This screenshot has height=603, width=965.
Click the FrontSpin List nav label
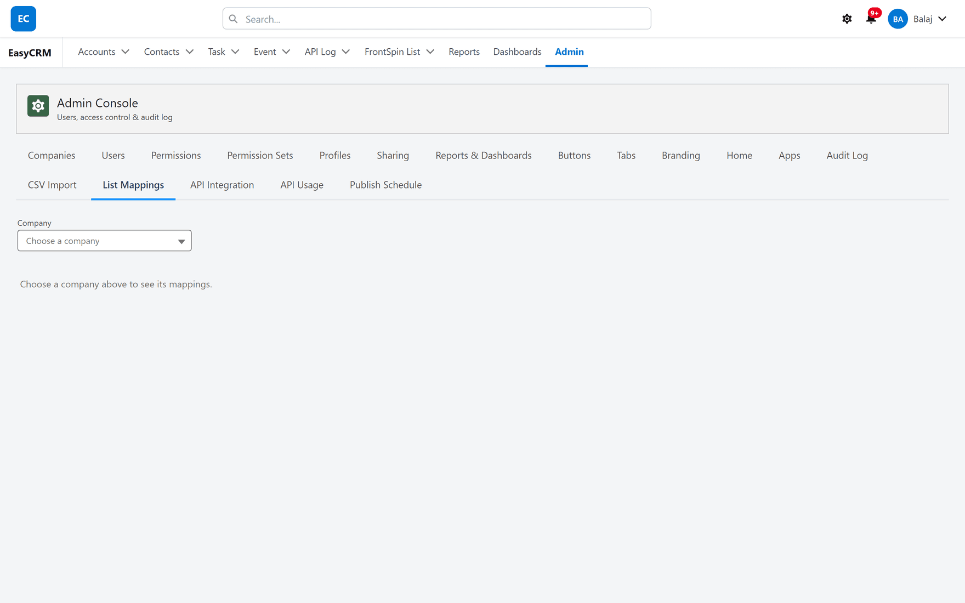pos(392,52)
